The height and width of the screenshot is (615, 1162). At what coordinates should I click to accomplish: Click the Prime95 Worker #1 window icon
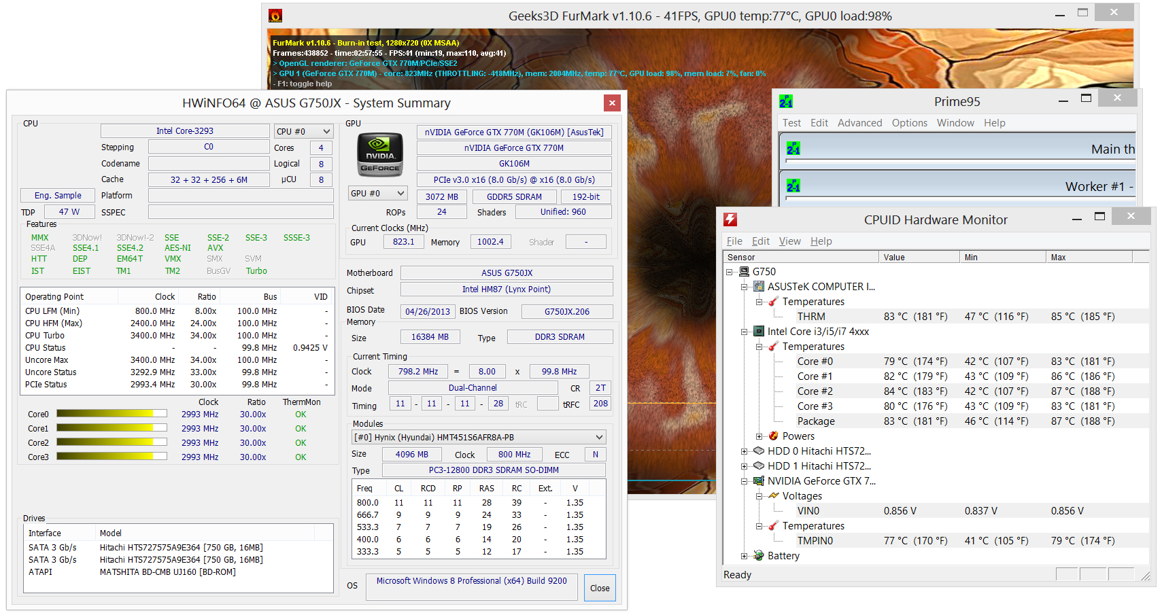tap(793, 186)
